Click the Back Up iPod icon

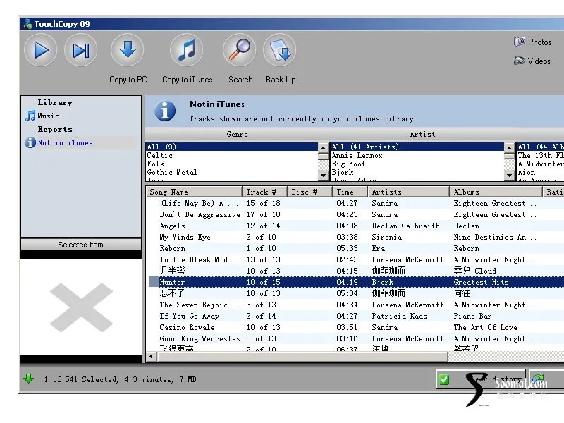click(x=280, y=50)
